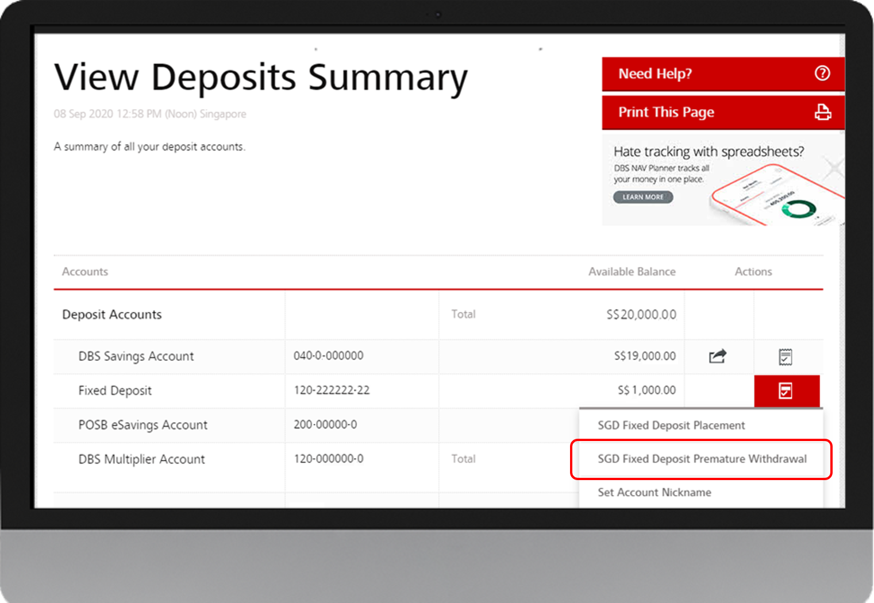Collapse the red Fixed Deposit actions menu icon
This screenshot has height=603, width=874.
point(786,391)
